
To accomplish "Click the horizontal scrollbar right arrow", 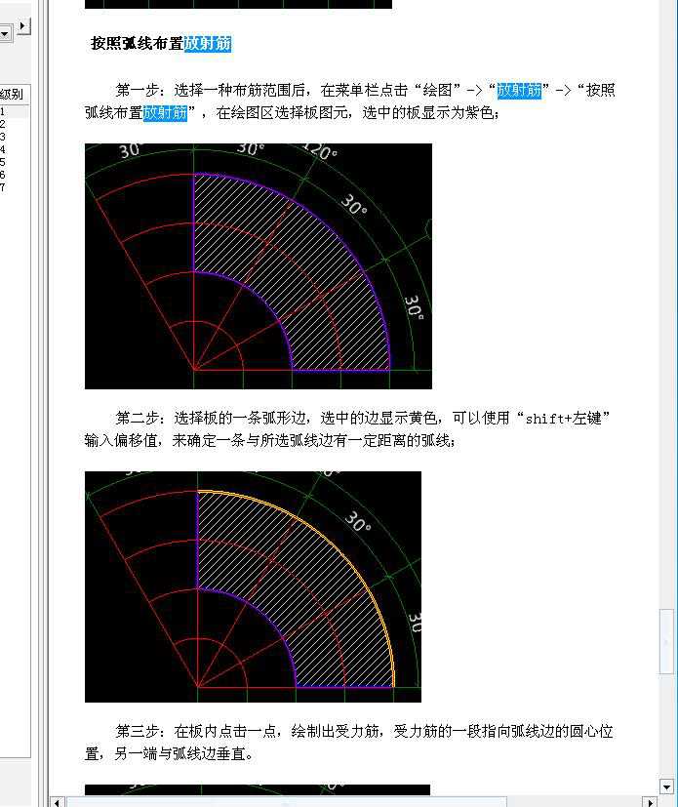I will coord(651,802).
